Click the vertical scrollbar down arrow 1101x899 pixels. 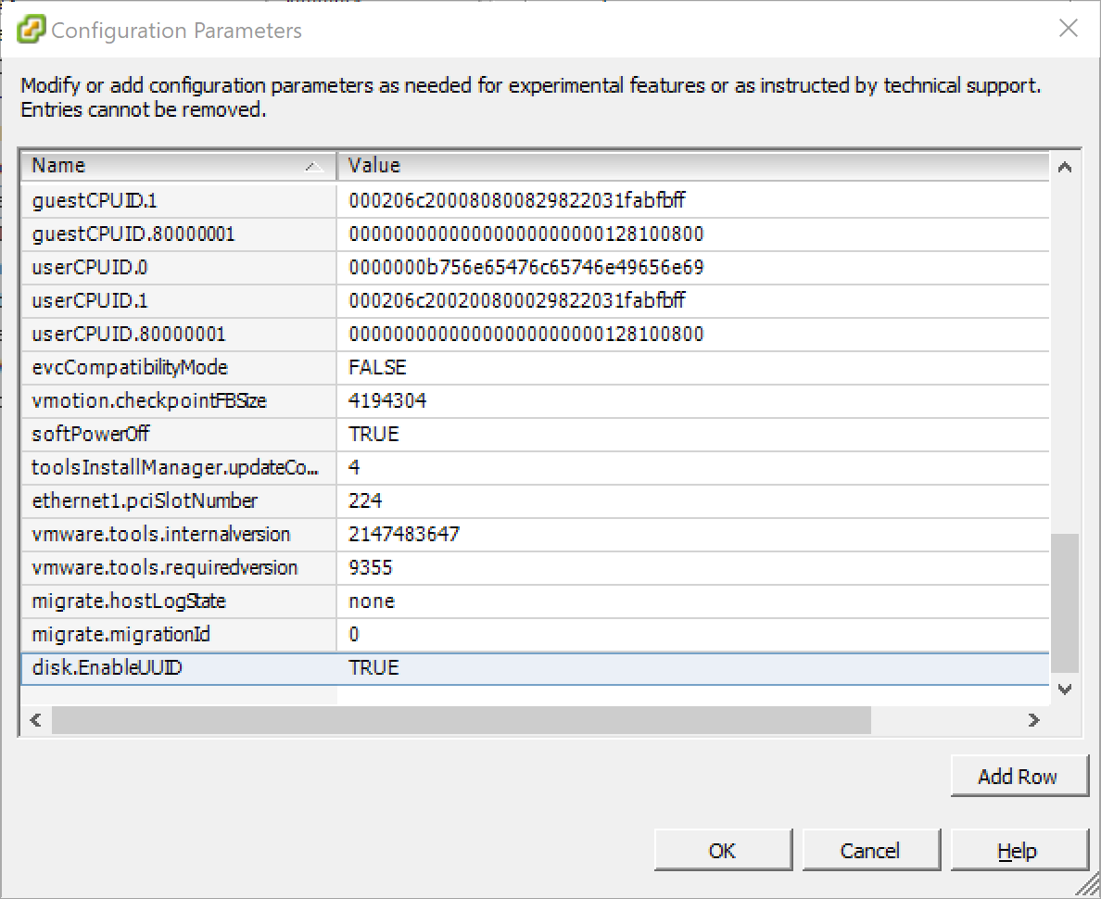pyautogui.click(x=1065, y=689)
